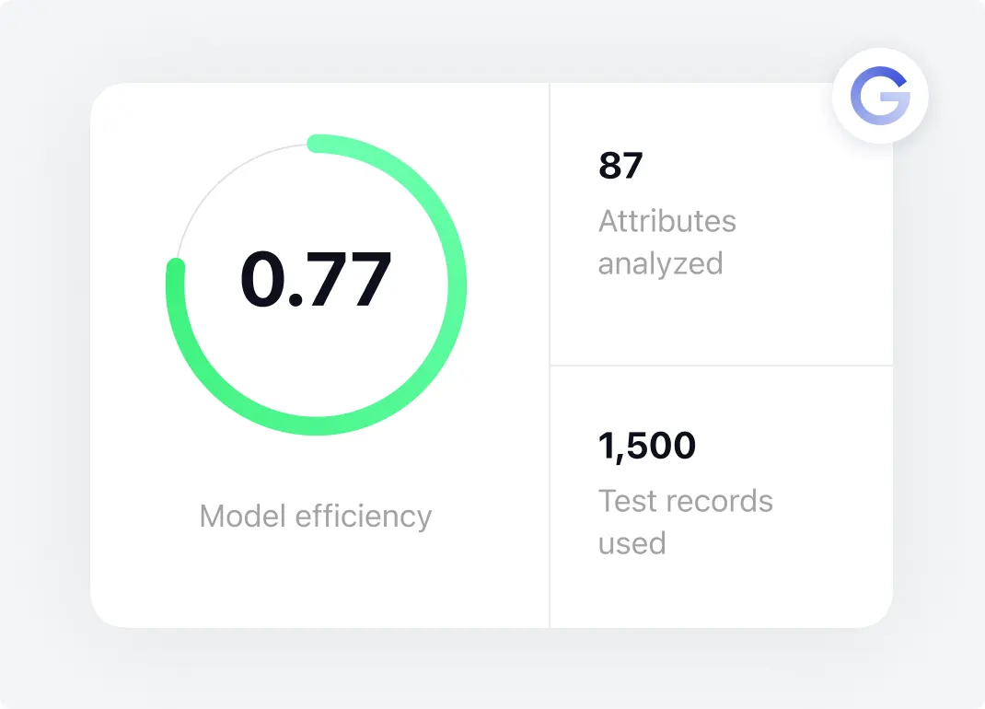Click the 0.77 efficiency score
Screen dimensions: 985x709
coord(316,278)
